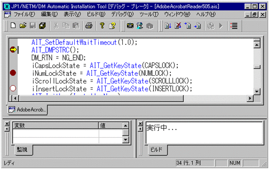Open the ウィンドウ(W) menu

point(177,14)
